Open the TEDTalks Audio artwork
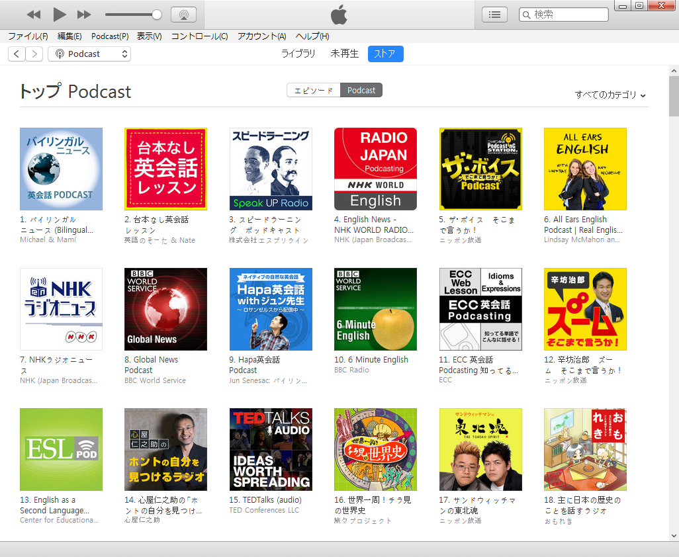The height and width of the screenshot is (557, 679). point(271,449)
